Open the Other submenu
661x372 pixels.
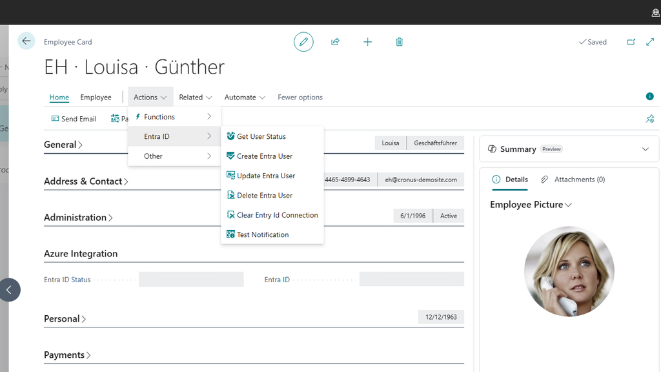pos(174,156)
